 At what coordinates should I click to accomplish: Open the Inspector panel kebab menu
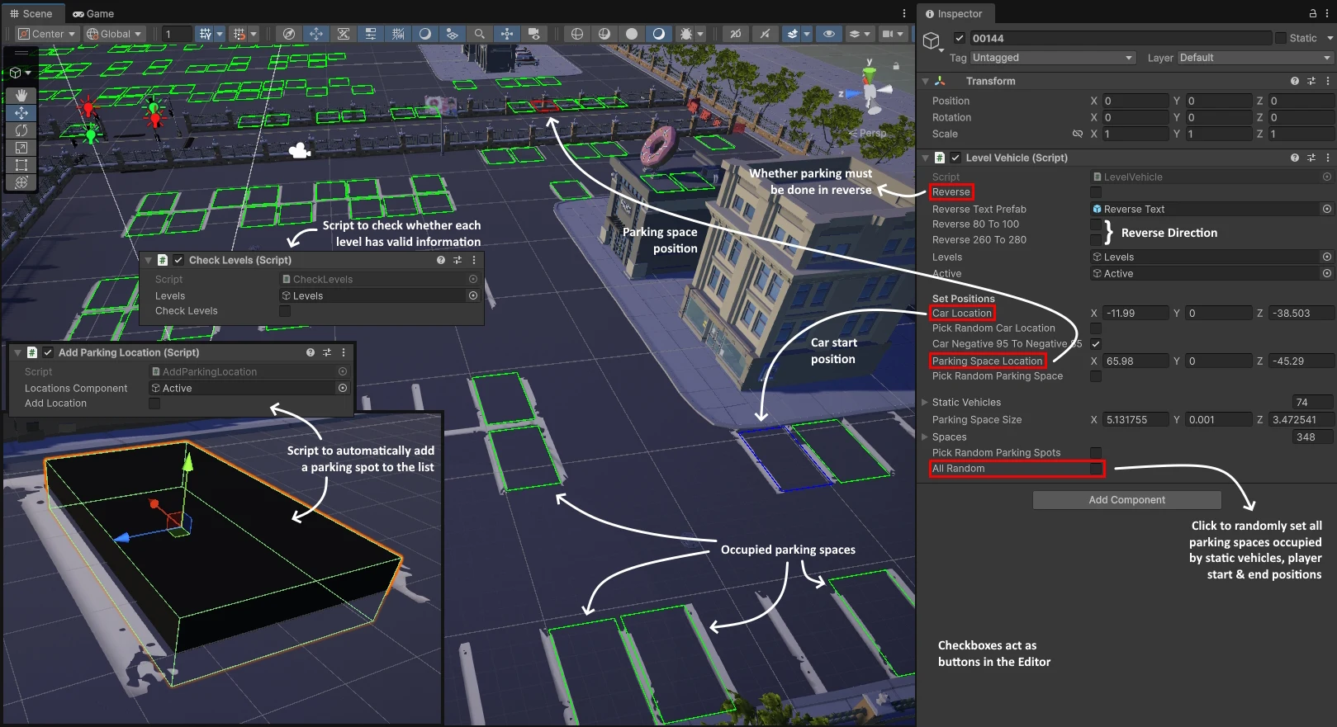(1328, 13)
